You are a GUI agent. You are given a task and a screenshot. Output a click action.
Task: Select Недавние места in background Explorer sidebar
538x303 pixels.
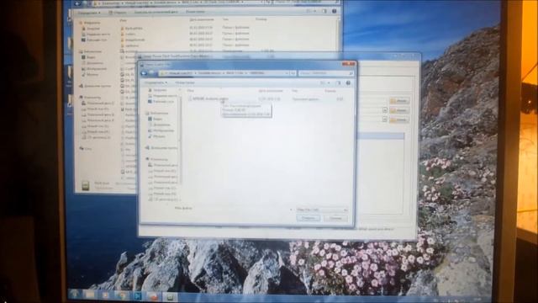[96, 34]
